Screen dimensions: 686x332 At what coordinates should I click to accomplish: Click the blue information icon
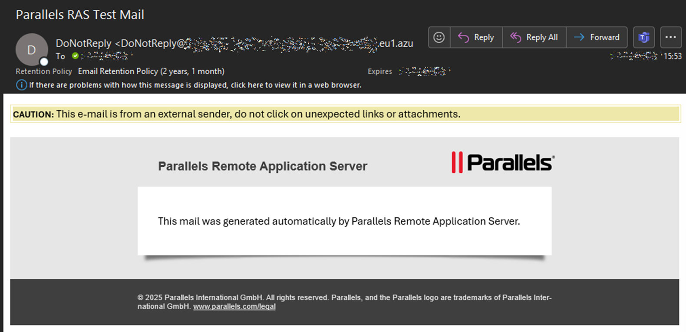coord(21,85)
